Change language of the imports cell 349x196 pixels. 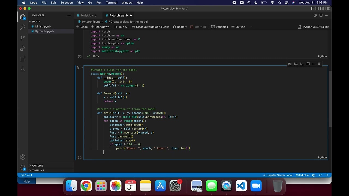(322, 56)
